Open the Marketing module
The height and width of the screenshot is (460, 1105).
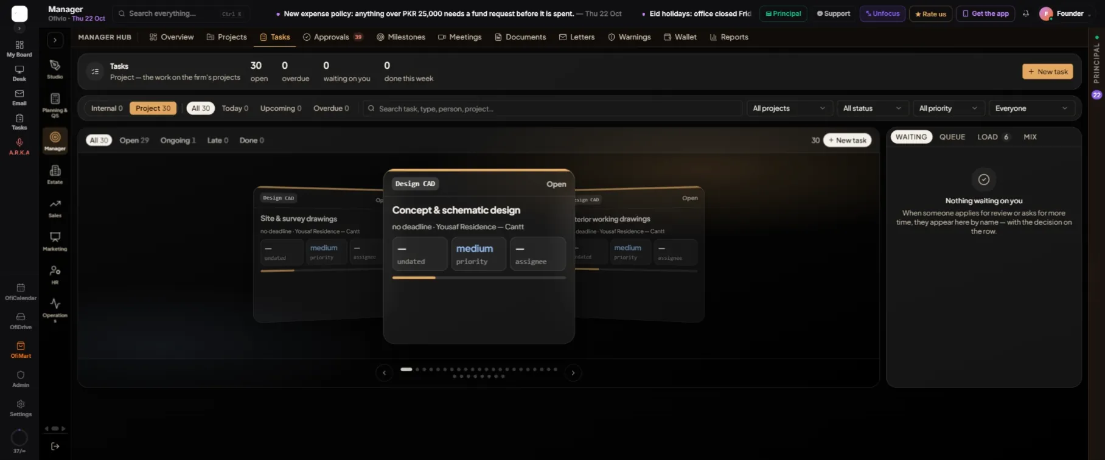pos(55,242)
